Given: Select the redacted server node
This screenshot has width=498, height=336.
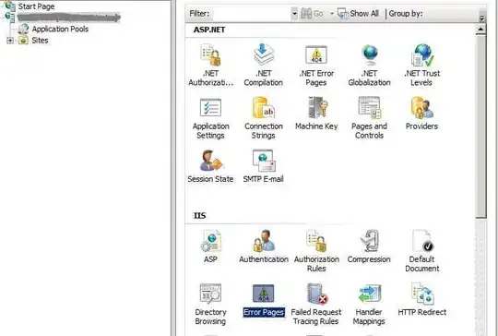Looking at the screenshot, I should pyautogui.click(x=68, y=18).
